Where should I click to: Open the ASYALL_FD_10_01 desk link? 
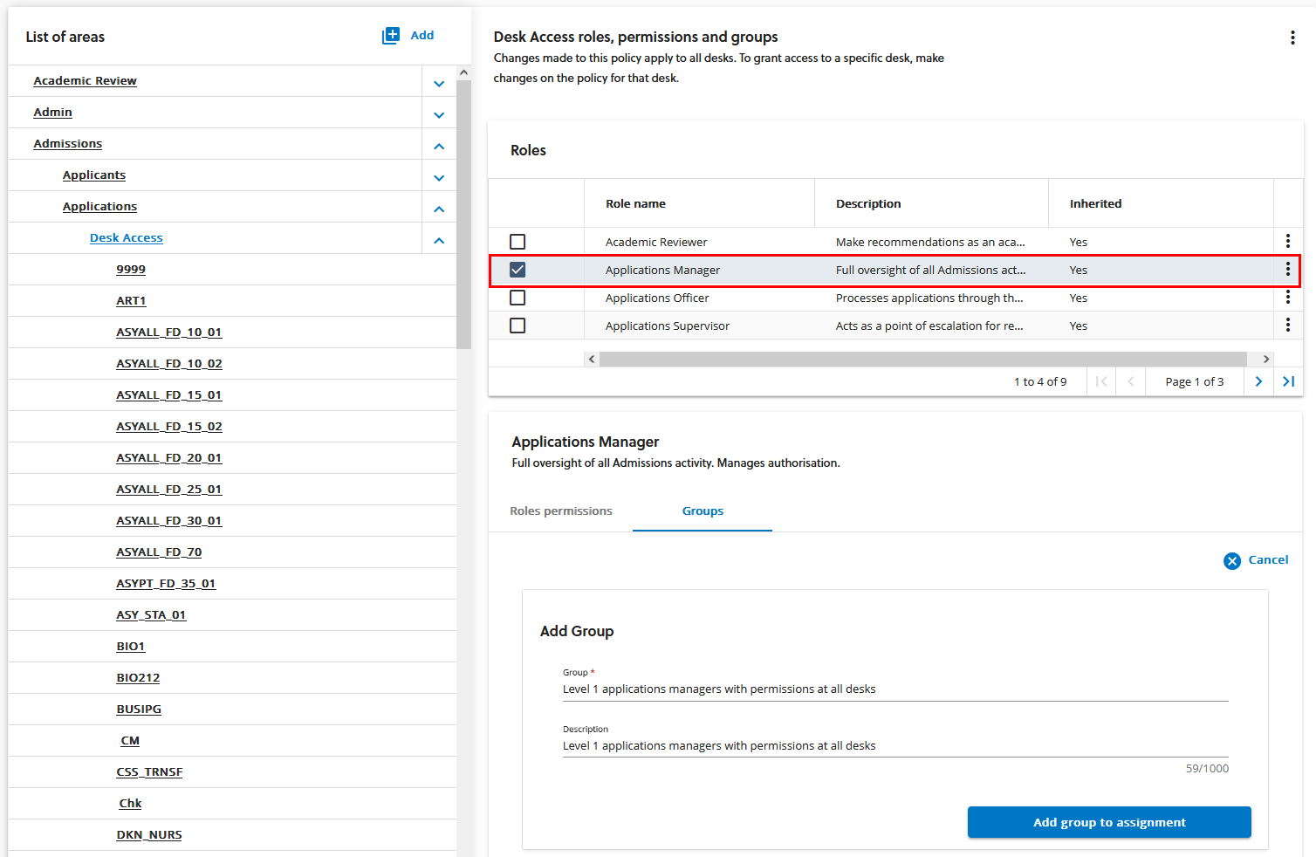(x=169, y=333)
